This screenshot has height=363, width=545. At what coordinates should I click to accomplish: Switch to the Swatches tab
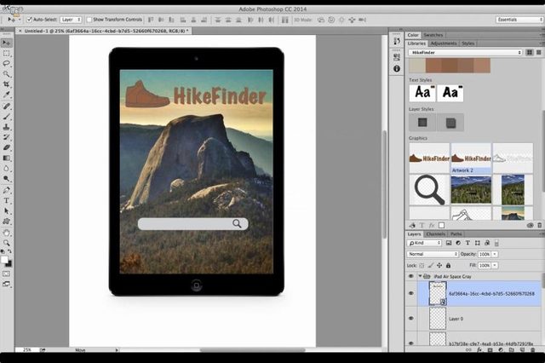[x=433, y=35]
